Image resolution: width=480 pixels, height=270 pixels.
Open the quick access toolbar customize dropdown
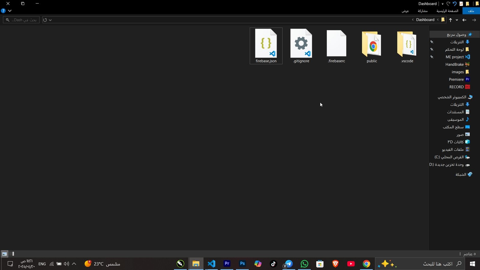pos(442,4)
